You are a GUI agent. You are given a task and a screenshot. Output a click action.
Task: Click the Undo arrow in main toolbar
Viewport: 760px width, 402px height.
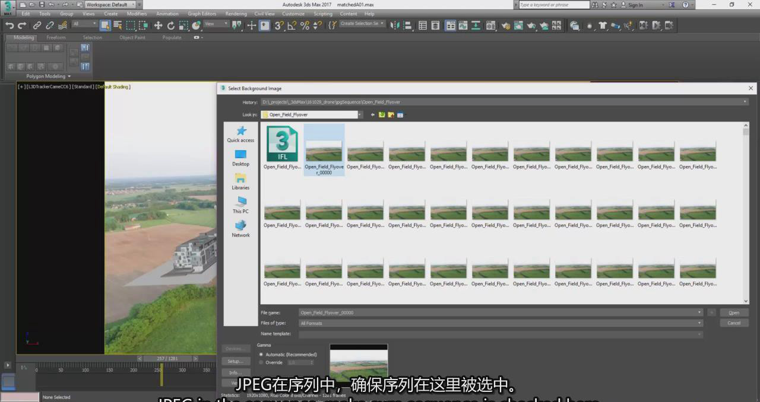point(9,25)
